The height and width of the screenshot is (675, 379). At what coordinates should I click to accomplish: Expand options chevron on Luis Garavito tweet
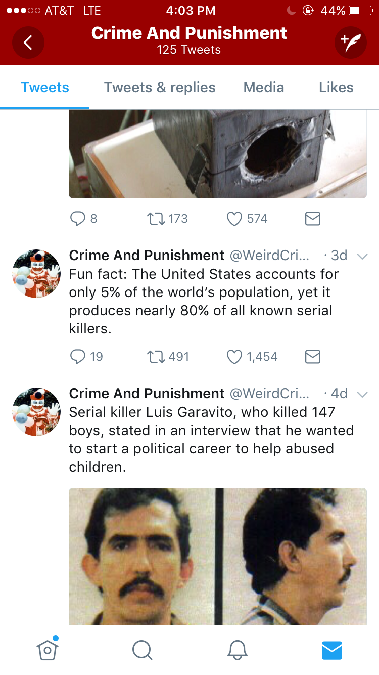(362, 394)
